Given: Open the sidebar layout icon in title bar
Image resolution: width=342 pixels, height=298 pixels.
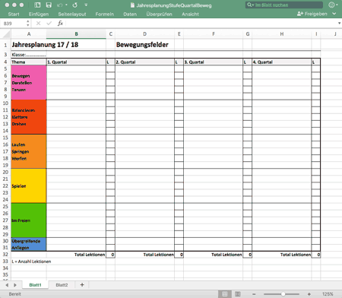Looking at the screenshot, I should pyautogui.click(x=37, y=5).
